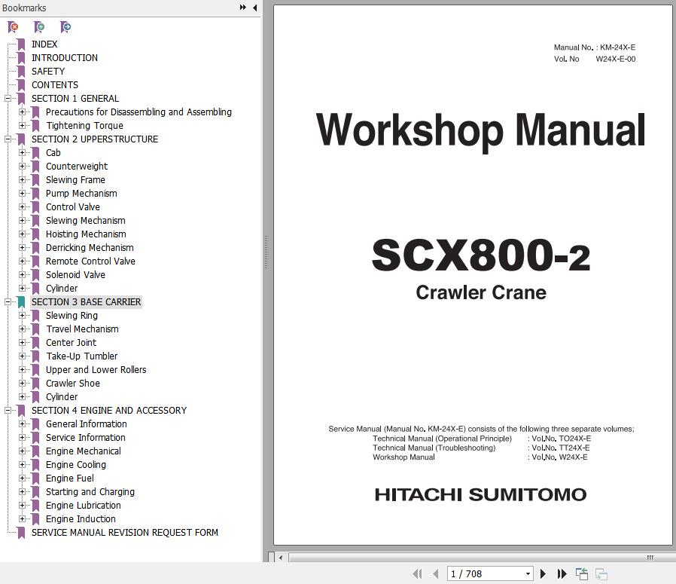The image size is (676, 584).
Task: Open the Engine Lubrication bookmark
Action: click(84, 506)
